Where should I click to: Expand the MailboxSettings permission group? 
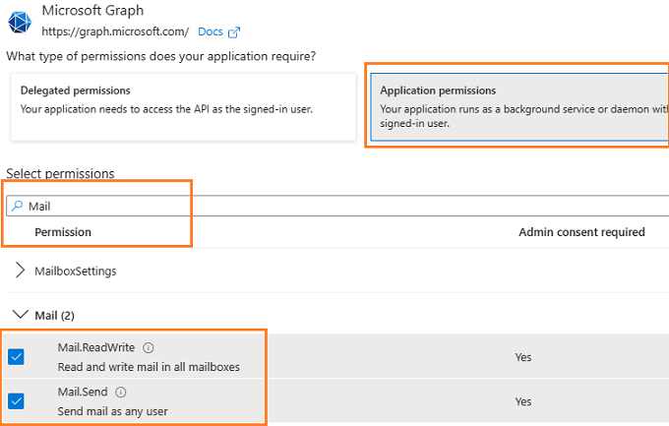20,271
